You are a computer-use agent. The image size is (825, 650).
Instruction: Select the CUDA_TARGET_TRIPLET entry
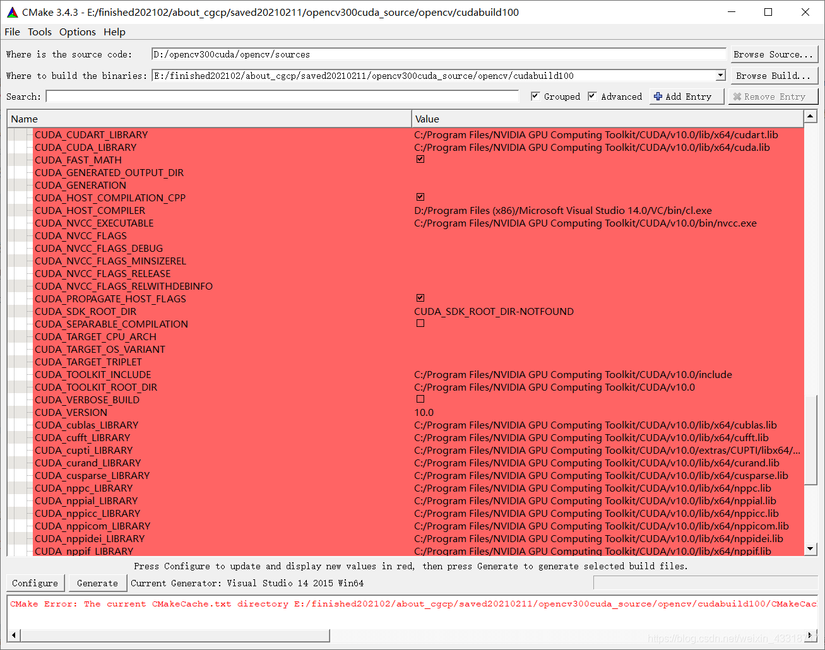(x=88, y=362)
